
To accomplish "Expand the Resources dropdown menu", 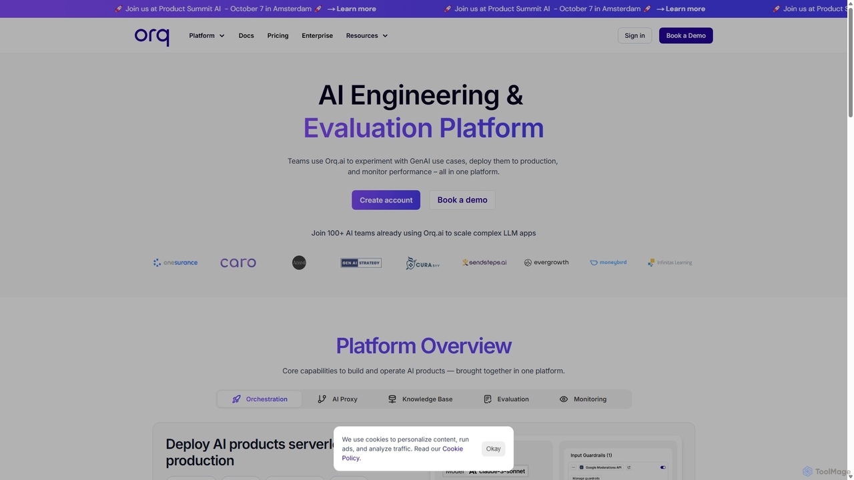I will pyautogui.click(x=367, y=36).
